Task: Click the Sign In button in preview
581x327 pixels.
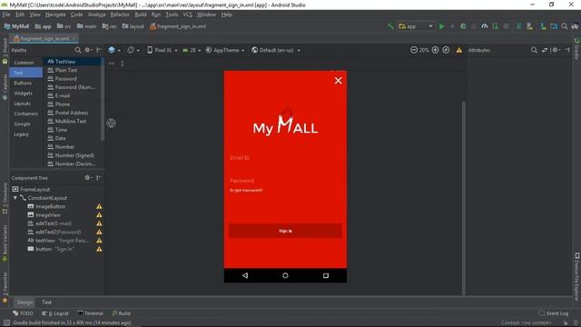Action: pos(285,231)
